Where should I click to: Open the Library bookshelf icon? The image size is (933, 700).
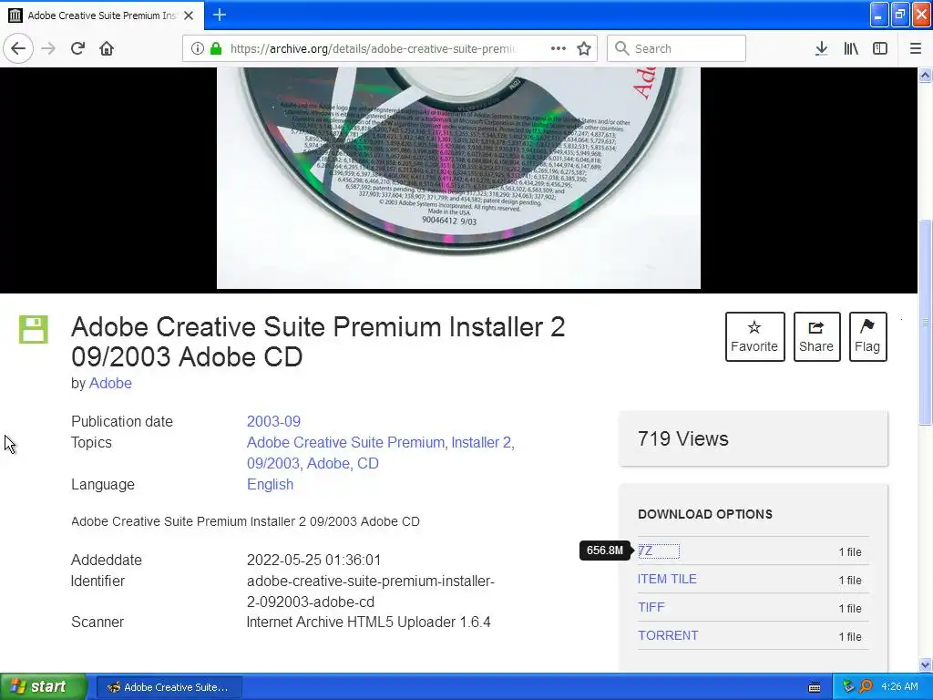click(851, 48)
